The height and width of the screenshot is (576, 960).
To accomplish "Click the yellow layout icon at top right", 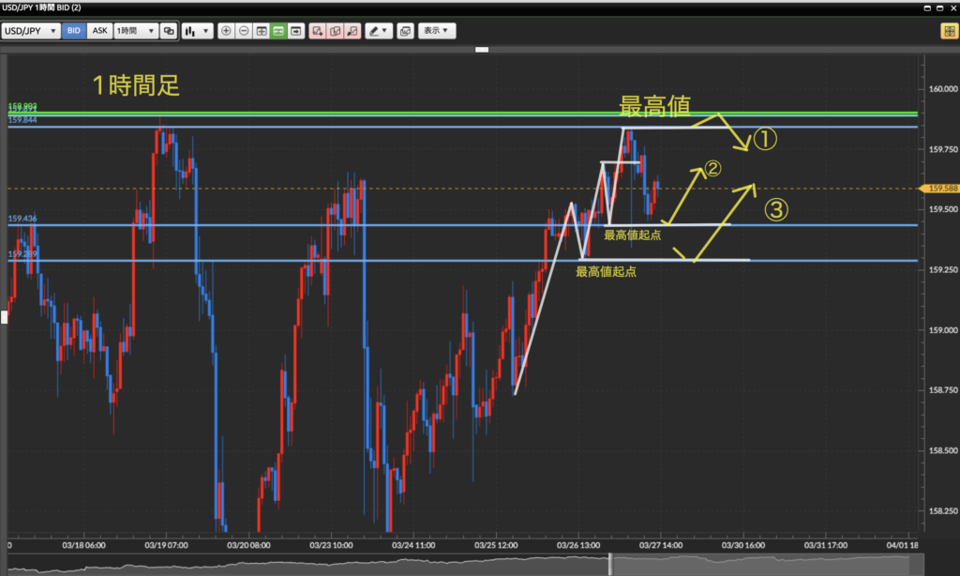I will pyautogui.click(x=948, y=31).
